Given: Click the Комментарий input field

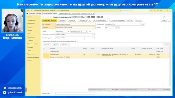Looking at the screenshot, I should point(75,93).
